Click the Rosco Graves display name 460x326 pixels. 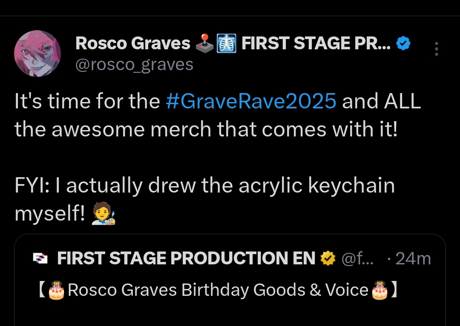132,43
